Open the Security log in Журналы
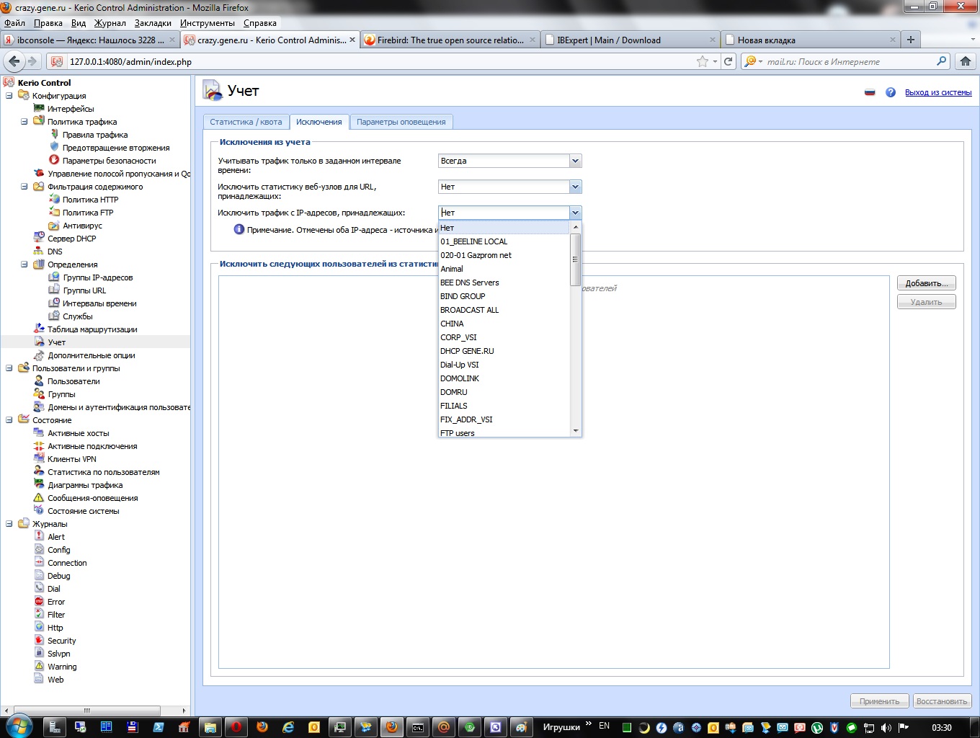Image resolution: width=980 pixels, height=738 pixels. [61, 641]
